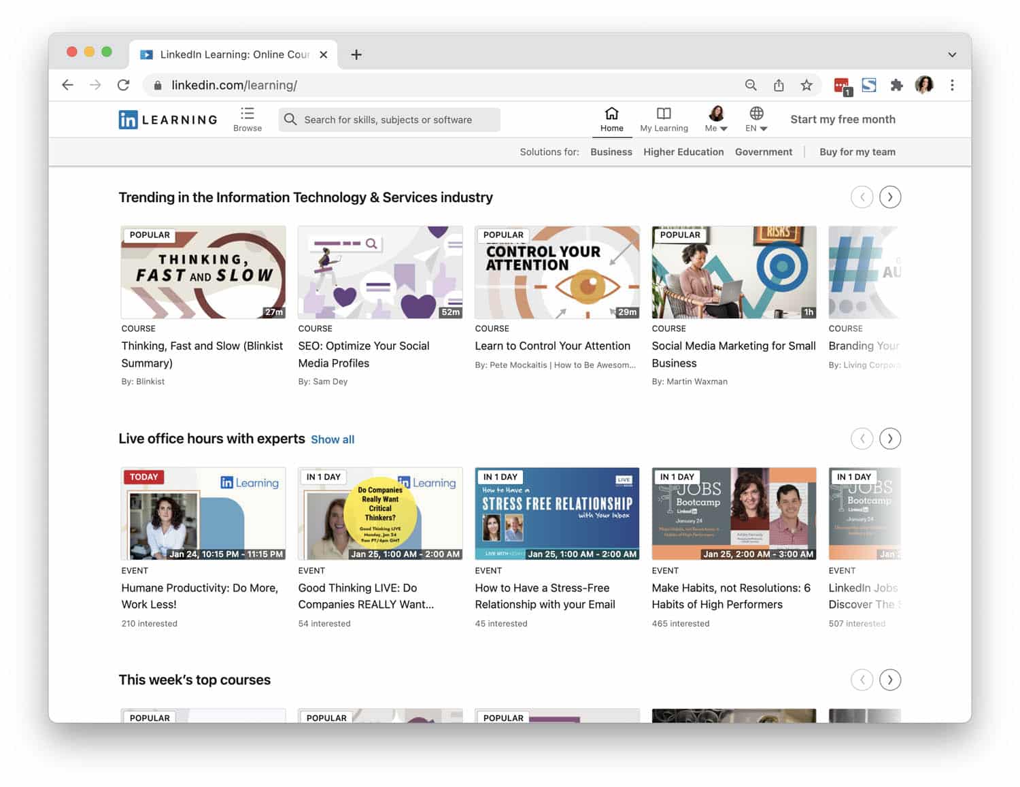Go to the Home navigation icon

tap(611, 119)
